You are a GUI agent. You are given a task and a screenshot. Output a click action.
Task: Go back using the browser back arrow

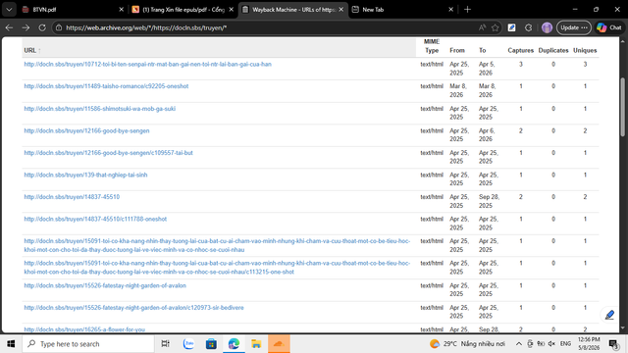[9, 27]
